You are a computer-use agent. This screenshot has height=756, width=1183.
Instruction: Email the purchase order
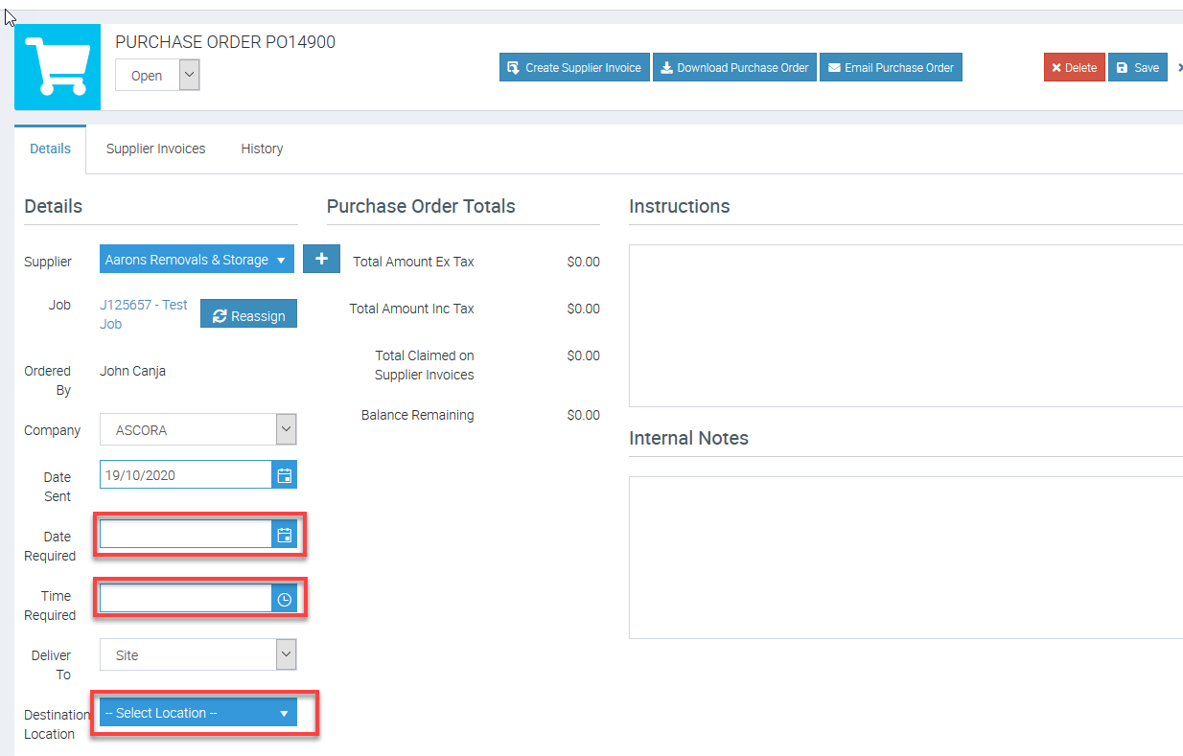tap(891, 68)
